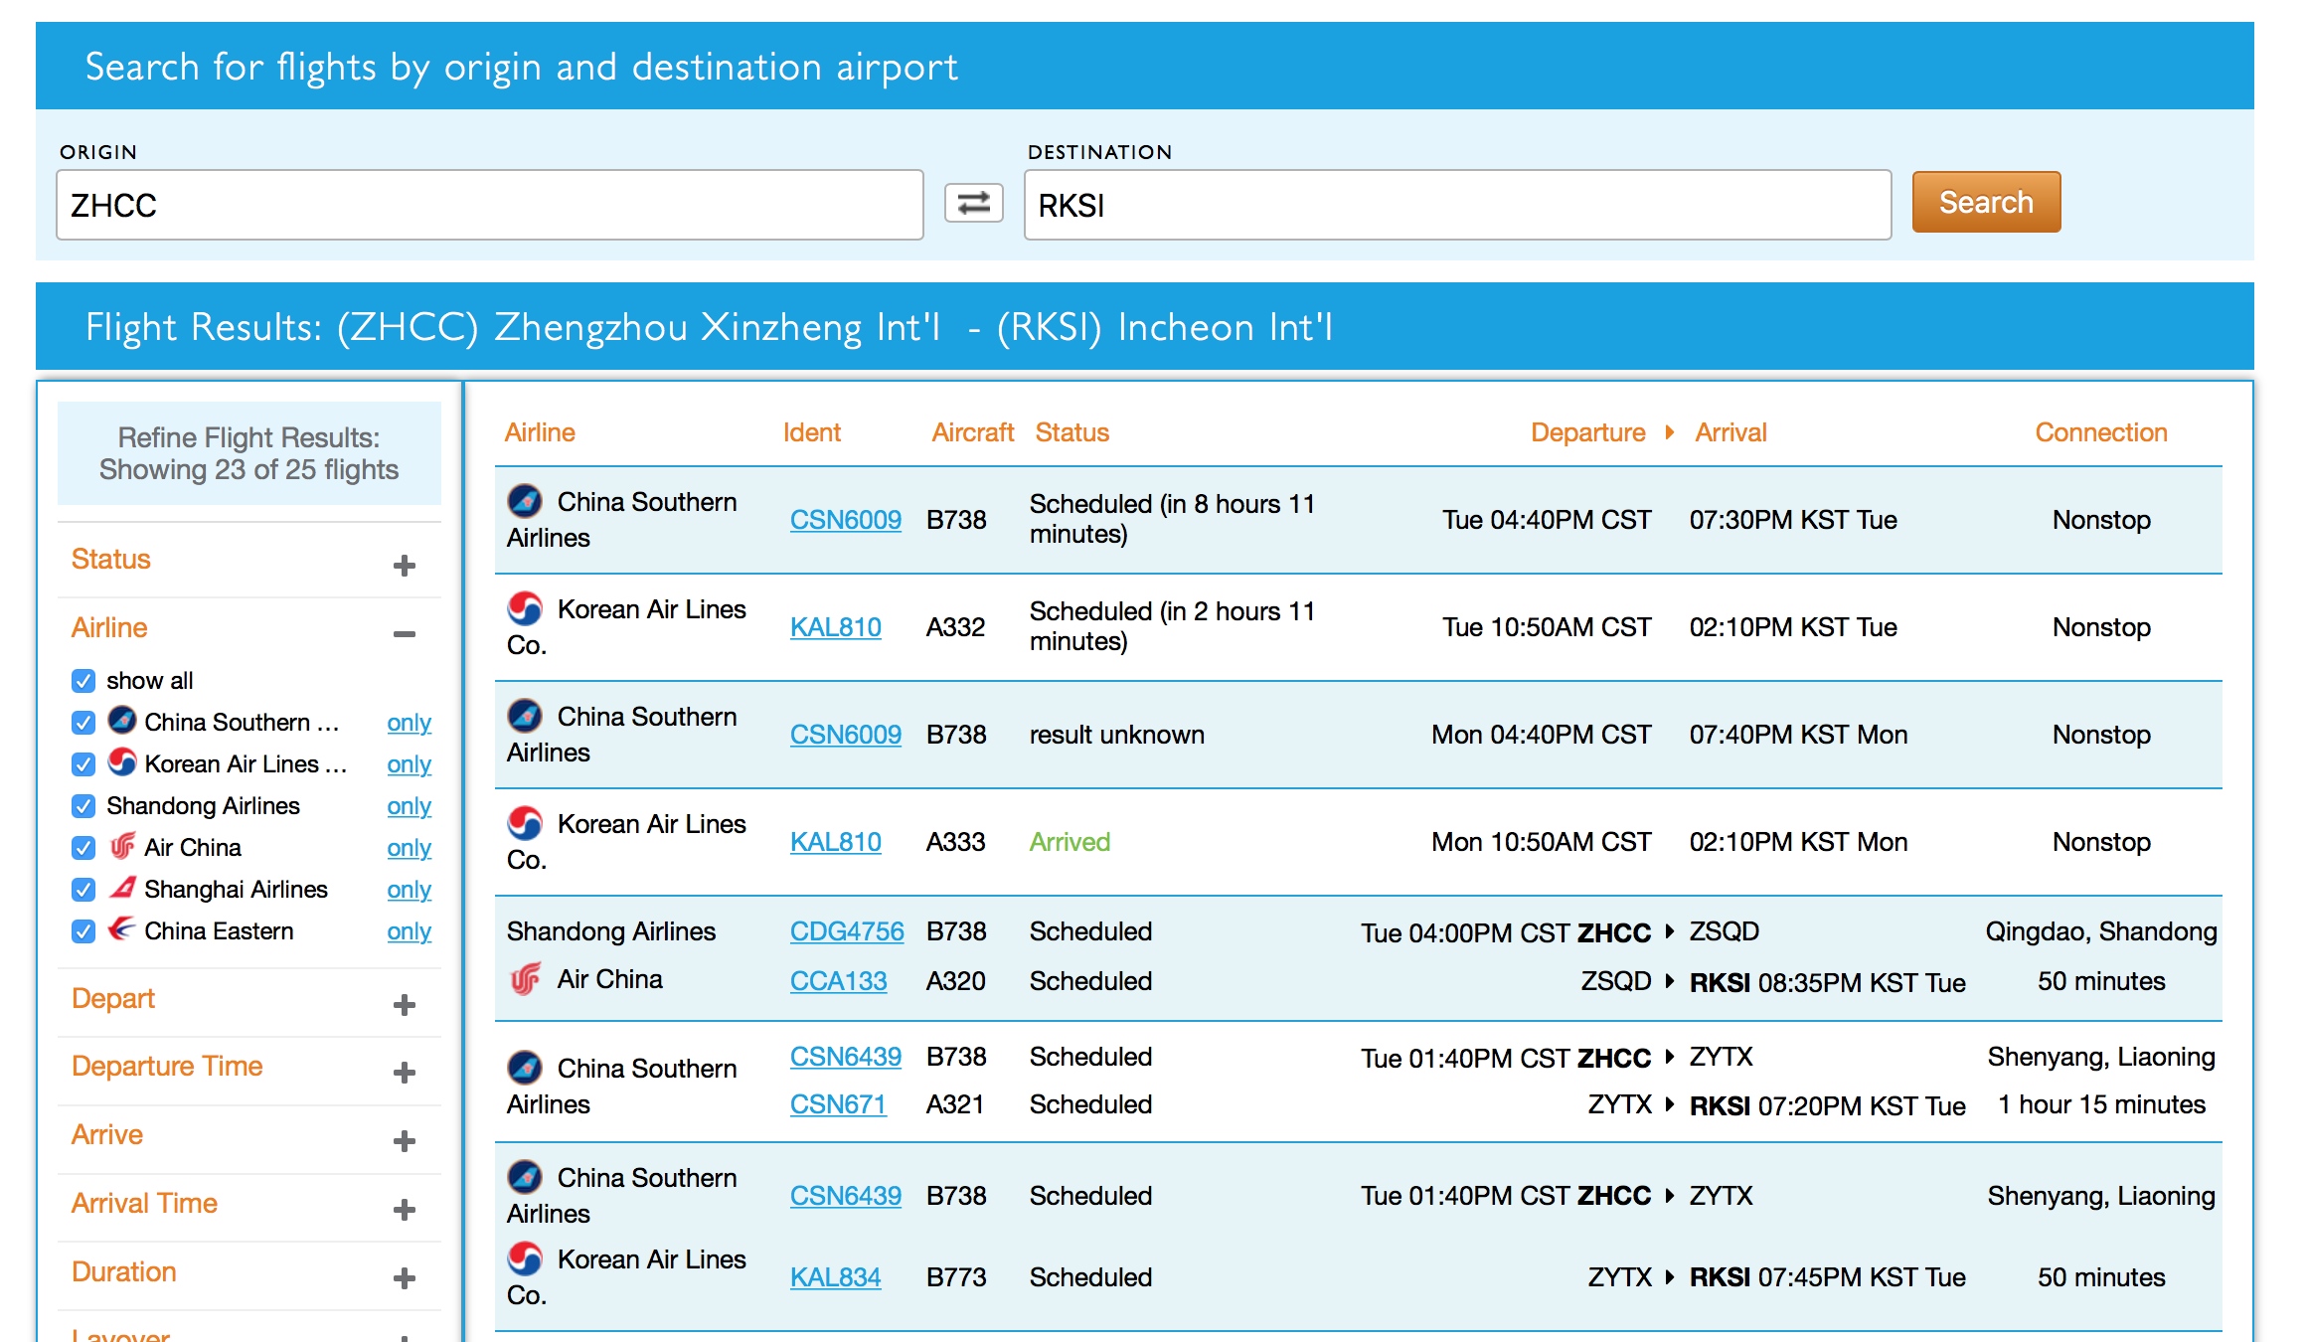Expand the Arrival Time filter
Viewport: 2306px width, 1342px height.
pos(404,1210)
